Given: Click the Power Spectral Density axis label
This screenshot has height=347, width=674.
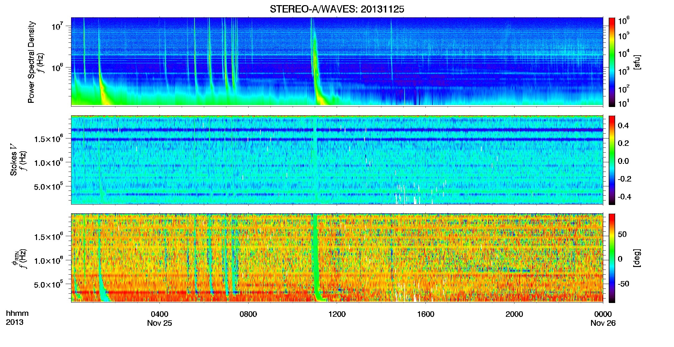Looking at the screenshot, I should pos(31,62).
